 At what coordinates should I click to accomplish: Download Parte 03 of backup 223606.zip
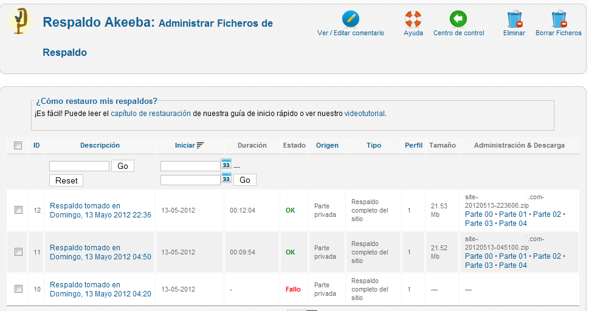pos(478,224)
